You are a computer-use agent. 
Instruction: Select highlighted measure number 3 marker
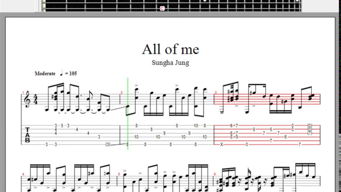pyautogui.click(x=216, y=93)
